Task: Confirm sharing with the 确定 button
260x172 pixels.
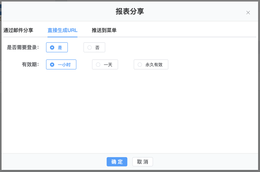Action: [x=117, y=162]
